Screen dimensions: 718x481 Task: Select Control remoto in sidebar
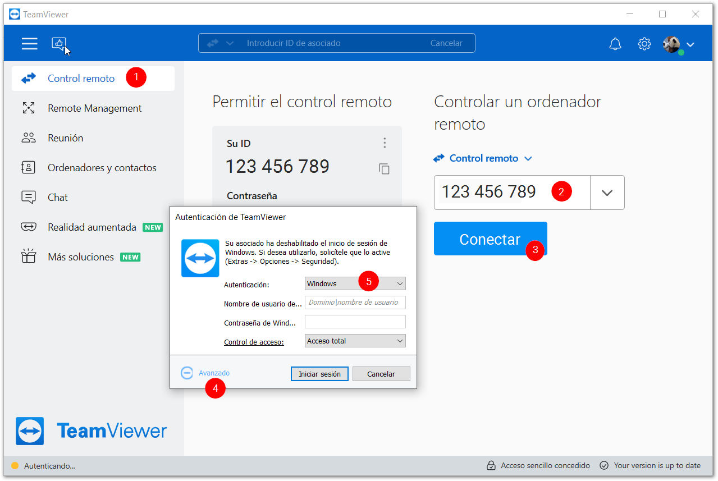[x=93, y=79]
